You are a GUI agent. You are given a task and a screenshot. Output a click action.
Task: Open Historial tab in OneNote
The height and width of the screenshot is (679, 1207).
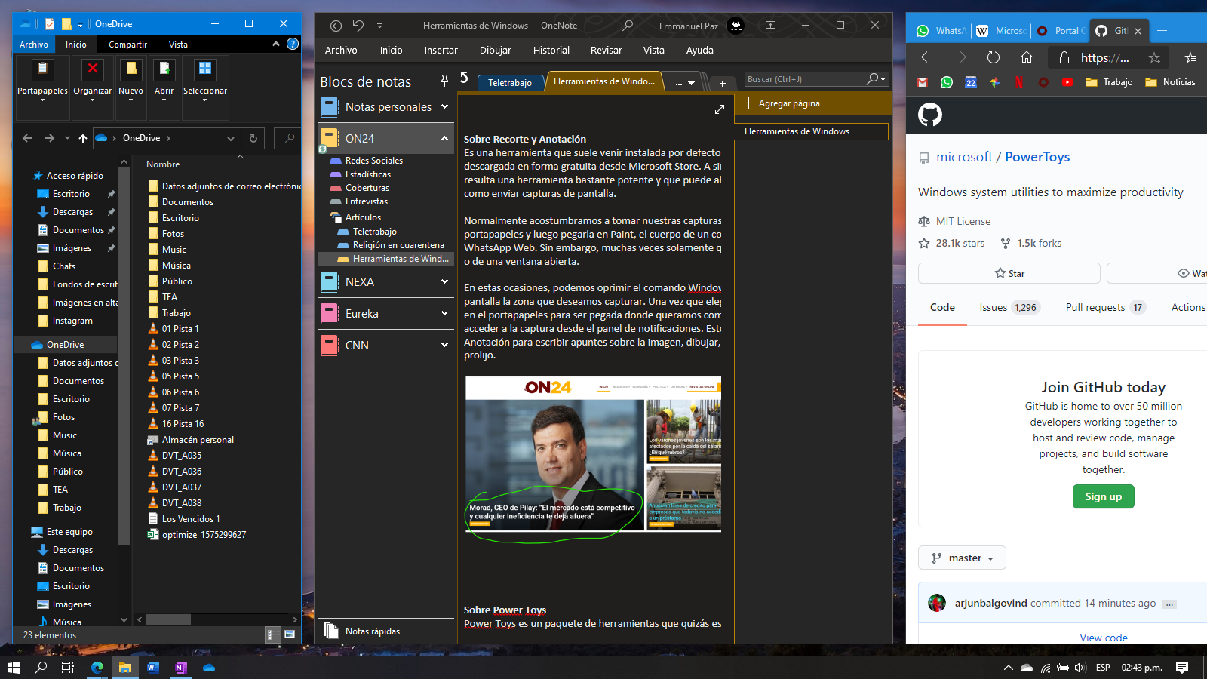(x=551, y=51)
